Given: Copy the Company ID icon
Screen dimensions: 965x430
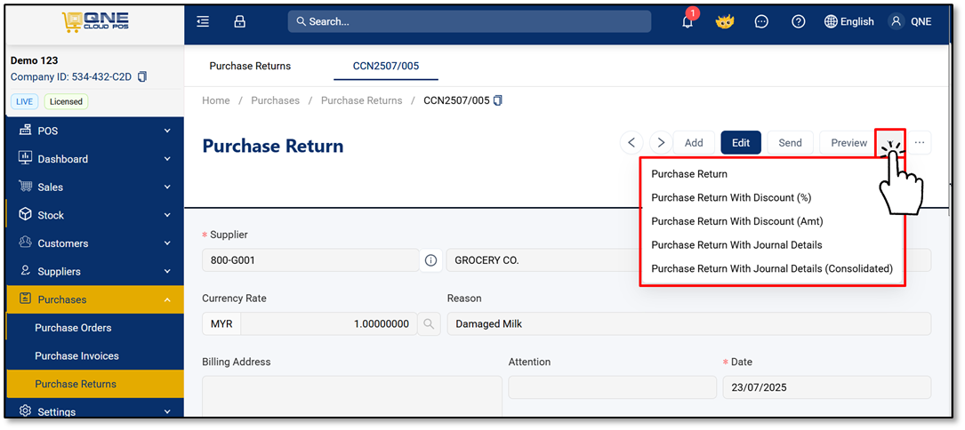Looking at the screenshot, I should (142, 77).
